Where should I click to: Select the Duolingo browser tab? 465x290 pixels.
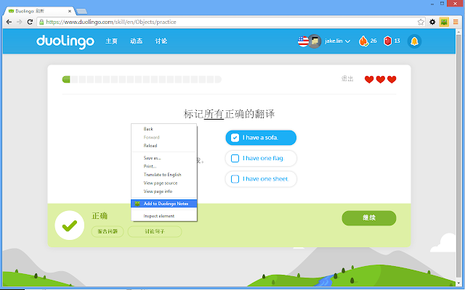39,12
